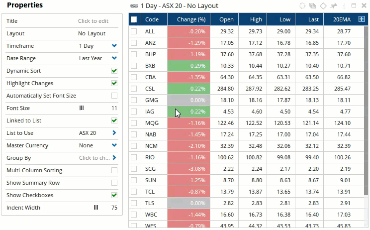Click the 'Last Year' Date Range value

[91, 58]
